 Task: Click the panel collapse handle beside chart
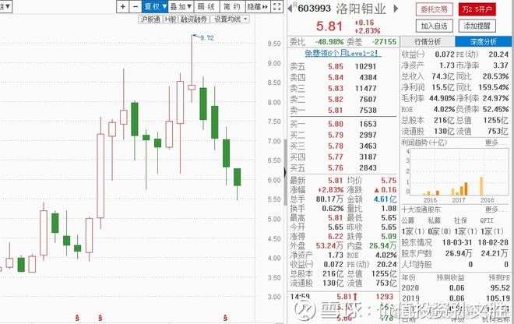click(285, 172)
